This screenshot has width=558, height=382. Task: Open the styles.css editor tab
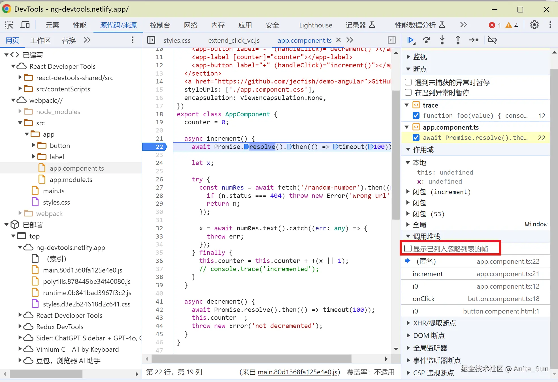click(x=177, y=40)
